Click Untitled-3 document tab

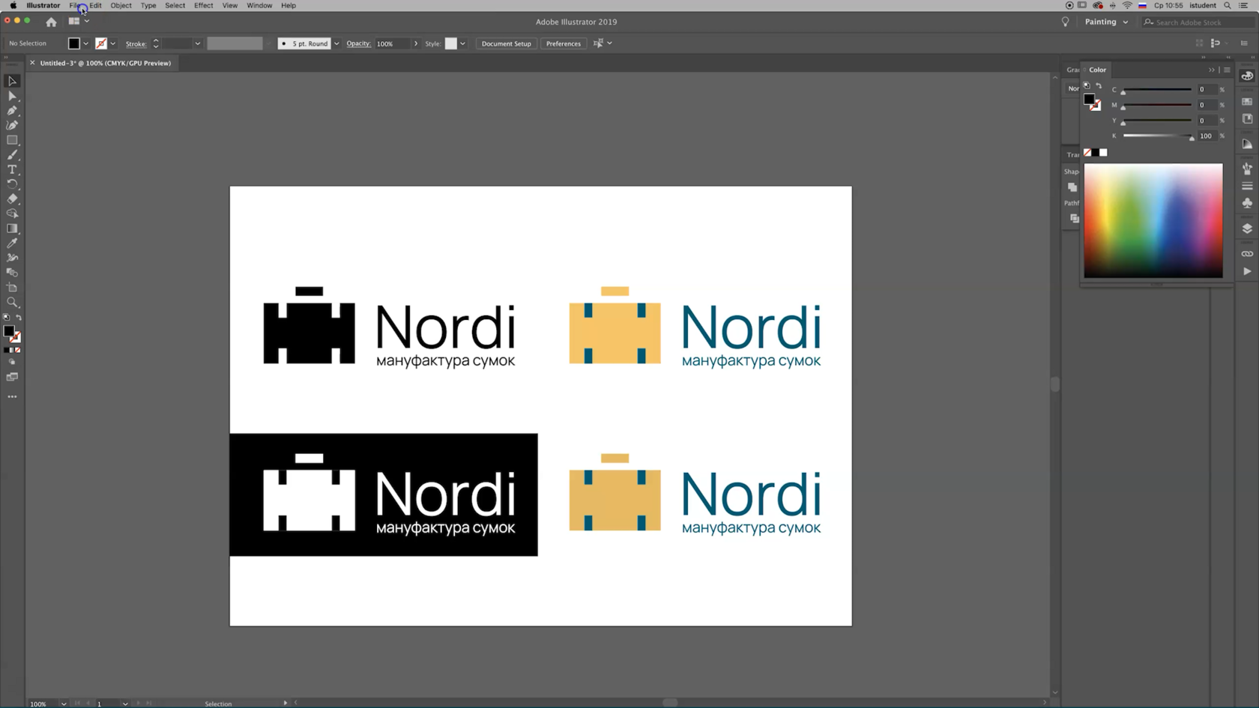click(105, 63)
